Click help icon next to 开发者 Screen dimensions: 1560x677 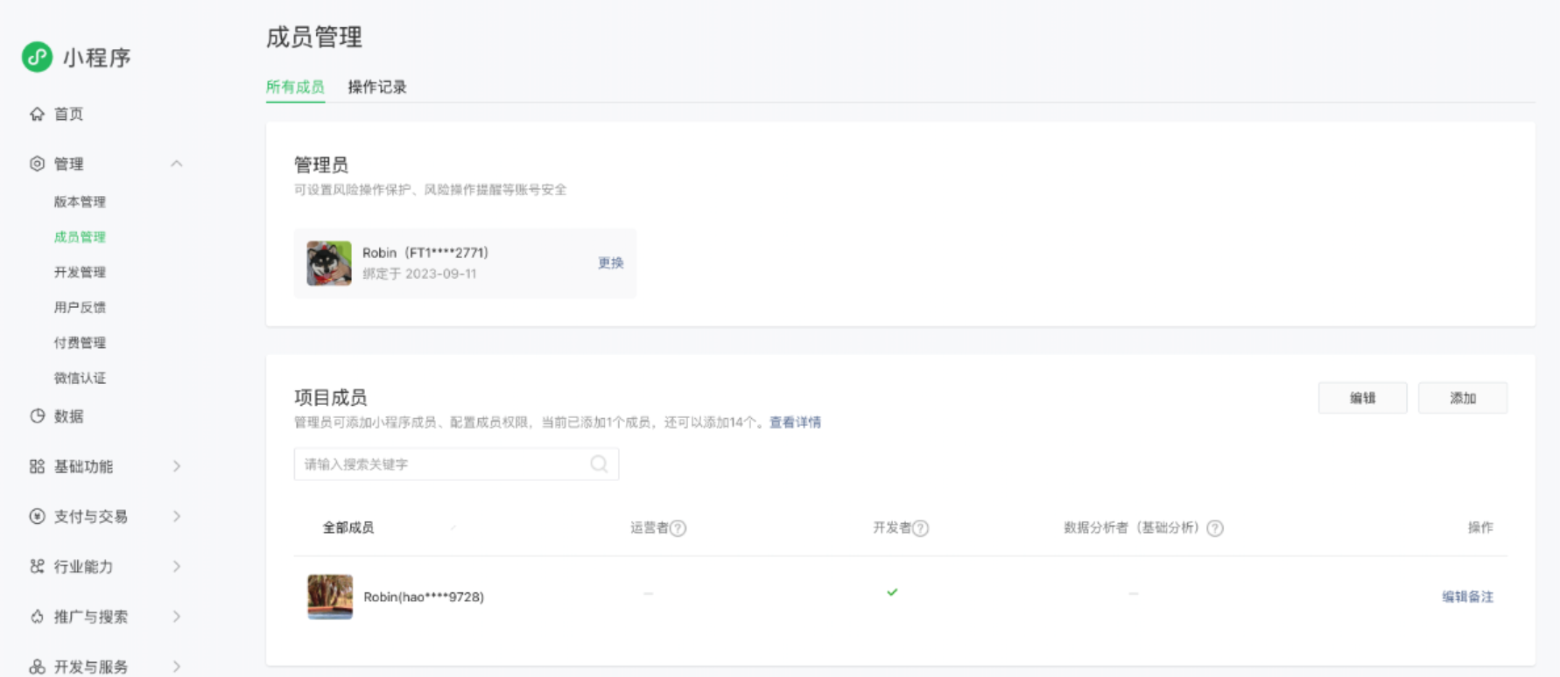click(921, 528)
